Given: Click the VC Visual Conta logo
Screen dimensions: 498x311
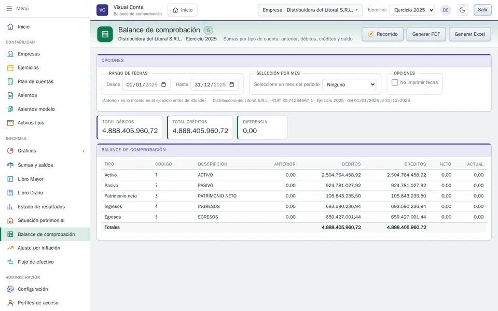Looking at the screenshot, I should tap(102, 10).
